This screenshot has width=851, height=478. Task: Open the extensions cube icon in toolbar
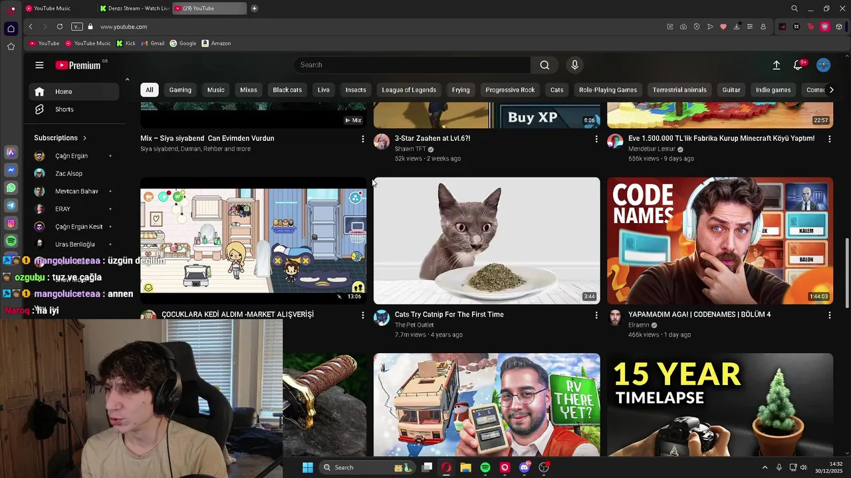[839, 27]
